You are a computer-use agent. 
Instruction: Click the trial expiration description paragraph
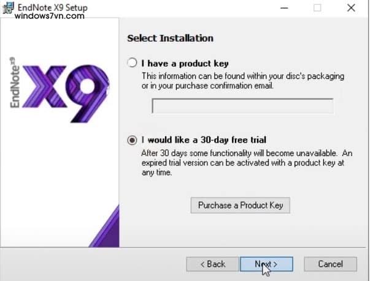click(x=243, y=163)
